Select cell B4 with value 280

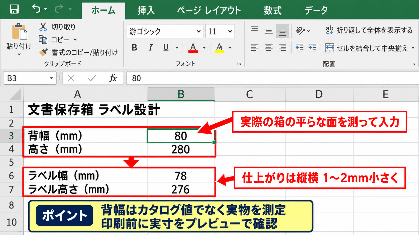(181, 149)
